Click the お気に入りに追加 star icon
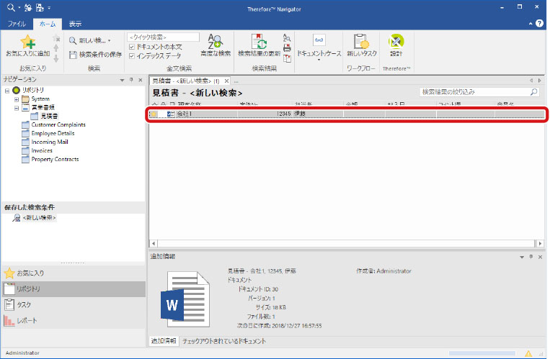 tap(27, 42)
